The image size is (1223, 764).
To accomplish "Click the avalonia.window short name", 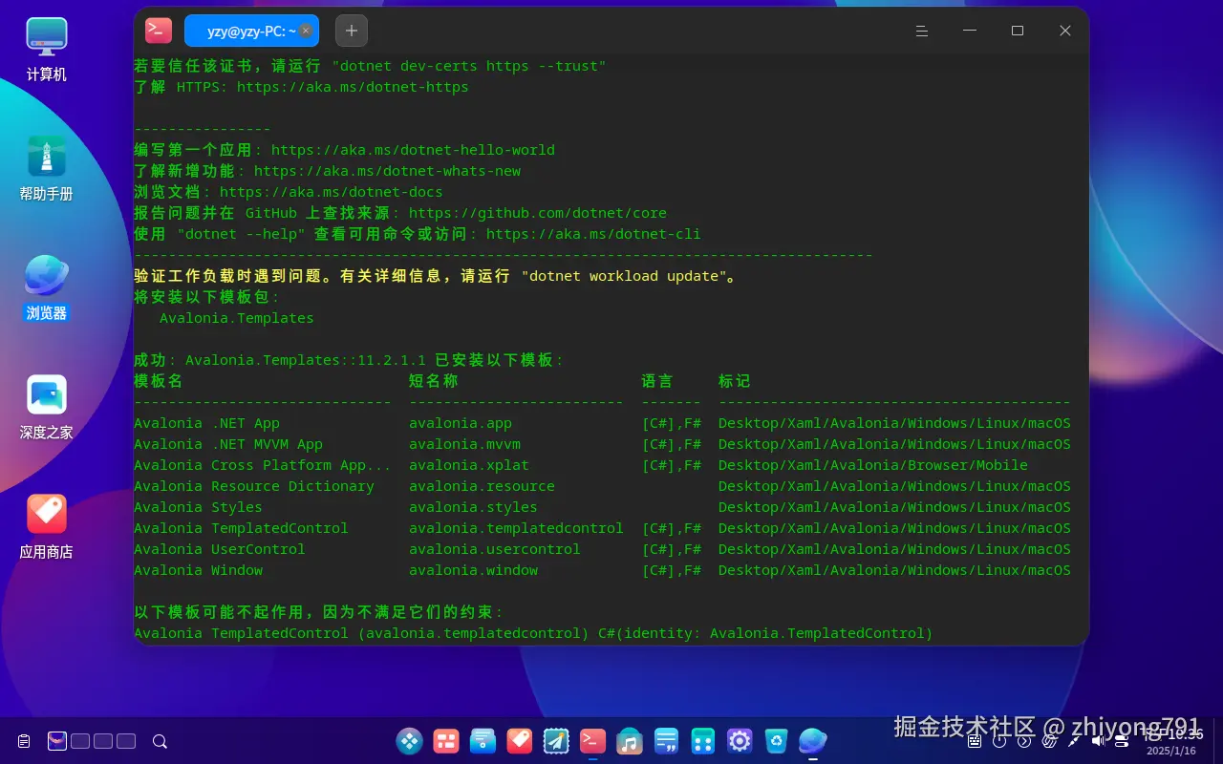I will point(473,570).
